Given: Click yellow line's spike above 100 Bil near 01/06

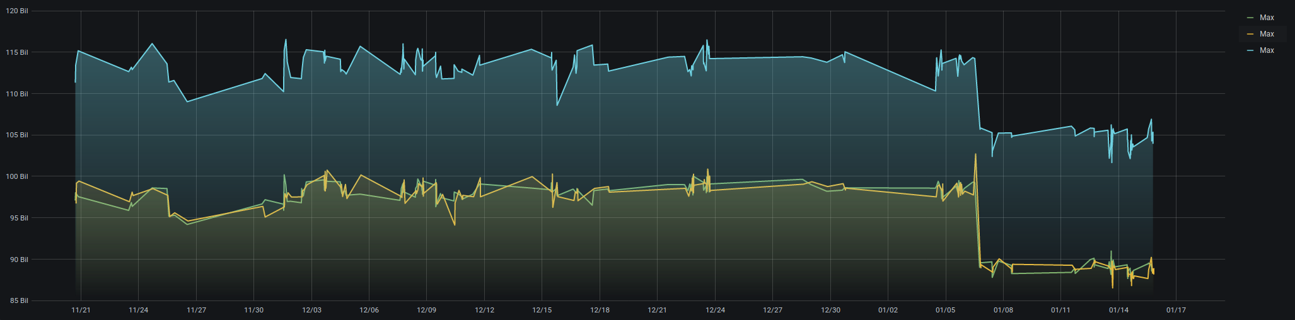Looking at the screenshot, I should 976,154.
